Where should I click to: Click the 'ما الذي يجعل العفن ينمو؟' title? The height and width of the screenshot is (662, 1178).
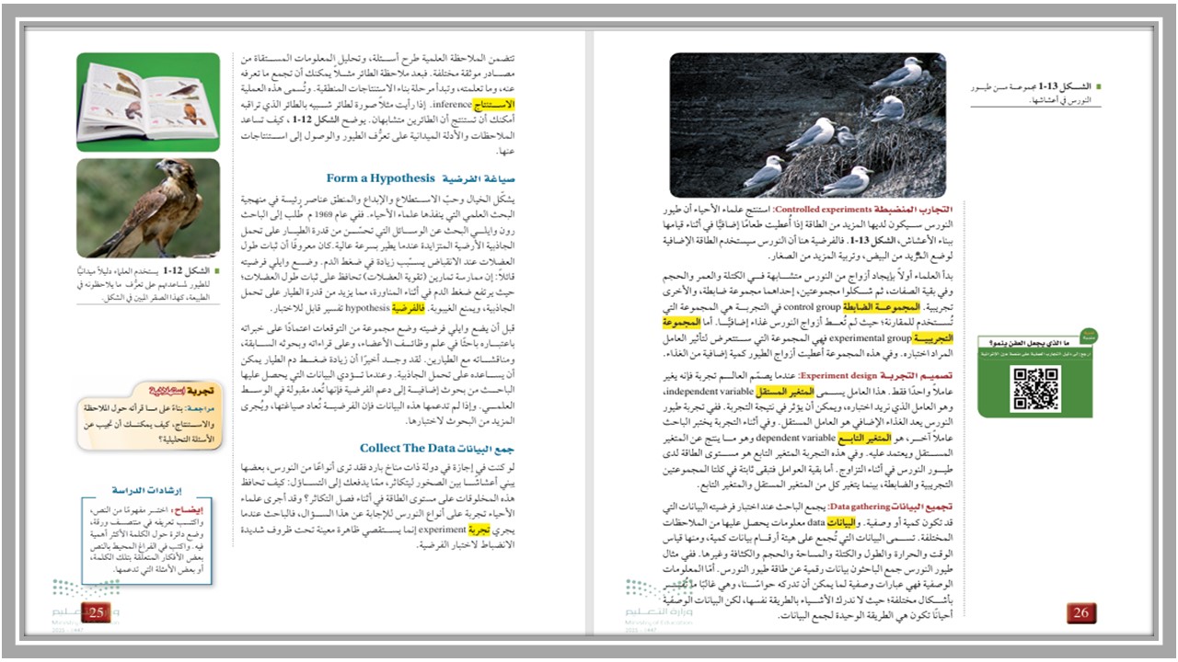coord(1029,342)
